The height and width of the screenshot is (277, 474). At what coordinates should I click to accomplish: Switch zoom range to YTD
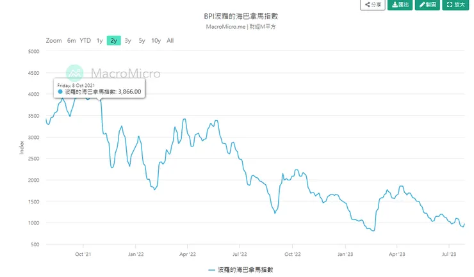coord(85,41)
